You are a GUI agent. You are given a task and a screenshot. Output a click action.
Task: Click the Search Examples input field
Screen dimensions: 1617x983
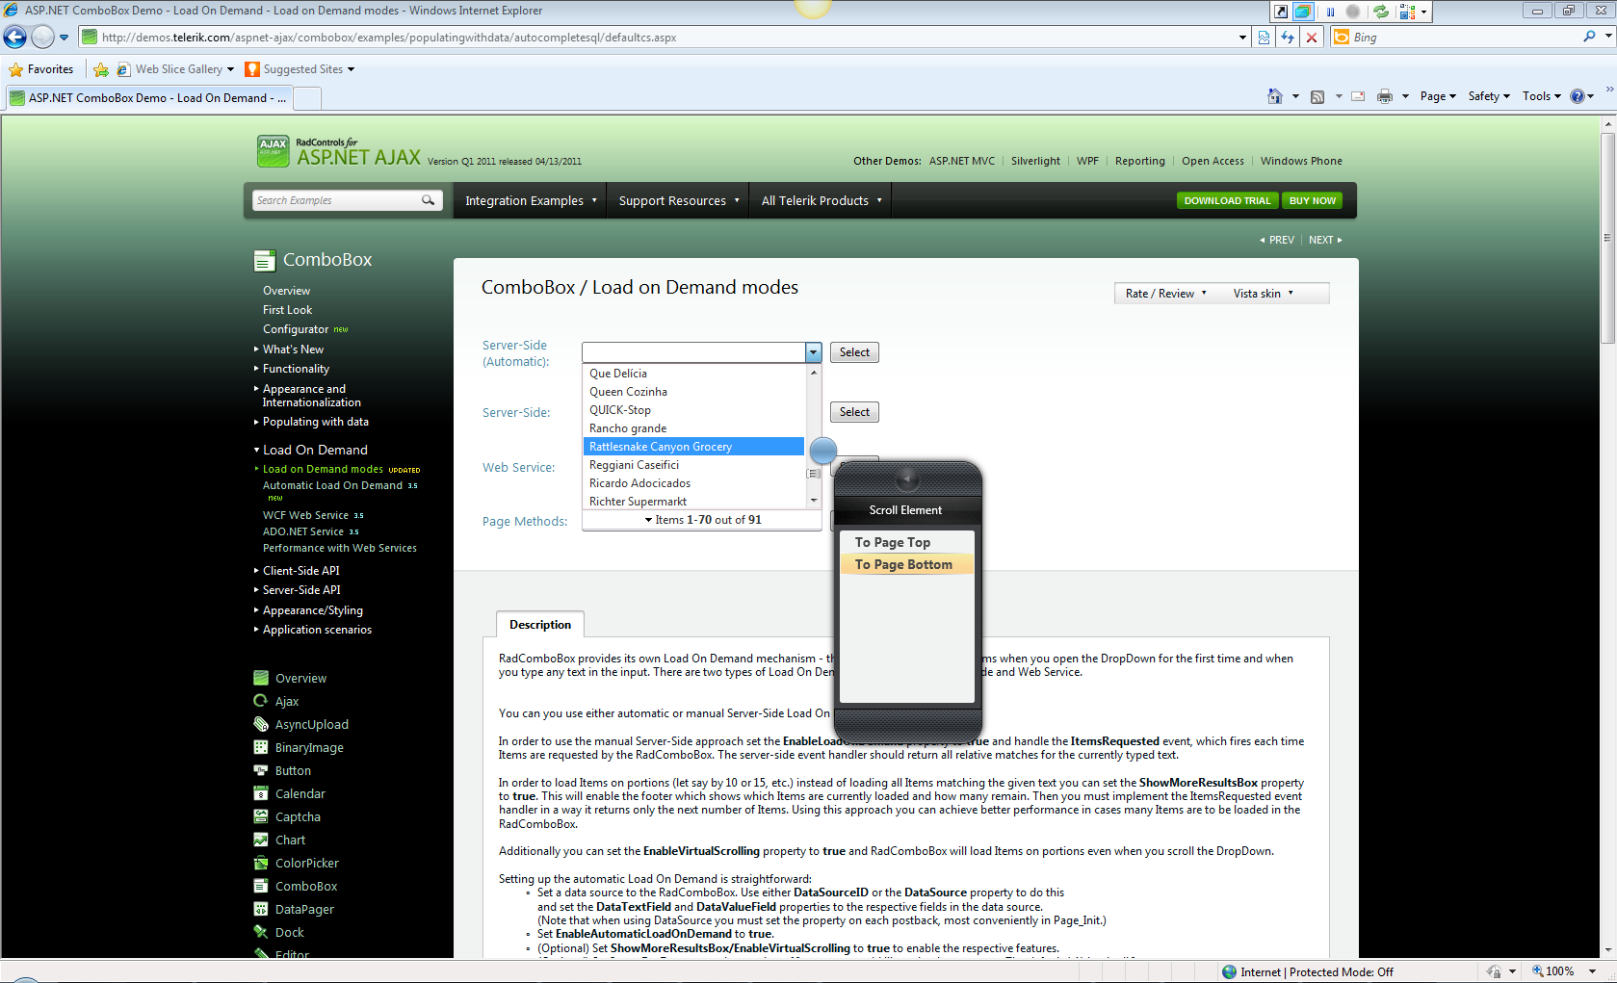336,200
